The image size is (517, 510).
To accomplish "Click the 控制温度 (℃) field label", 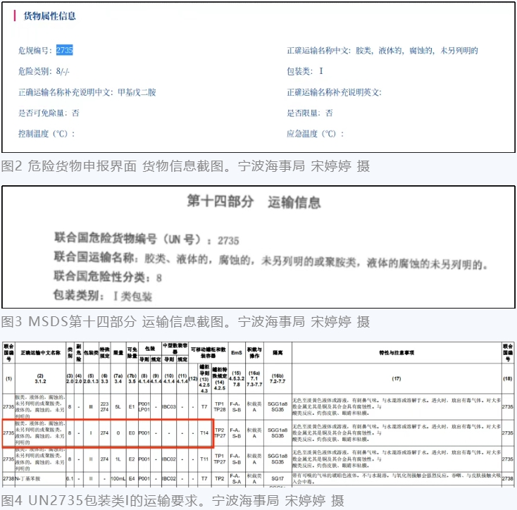I will (46, 133).
